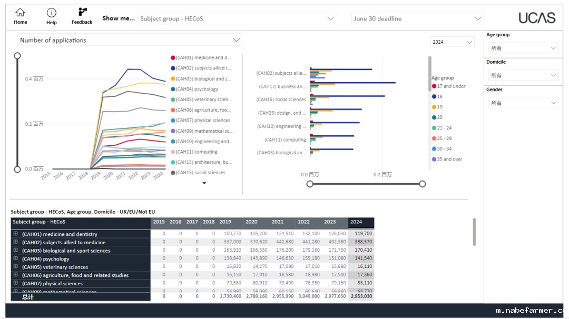Open the 2024 year selector

453,42
